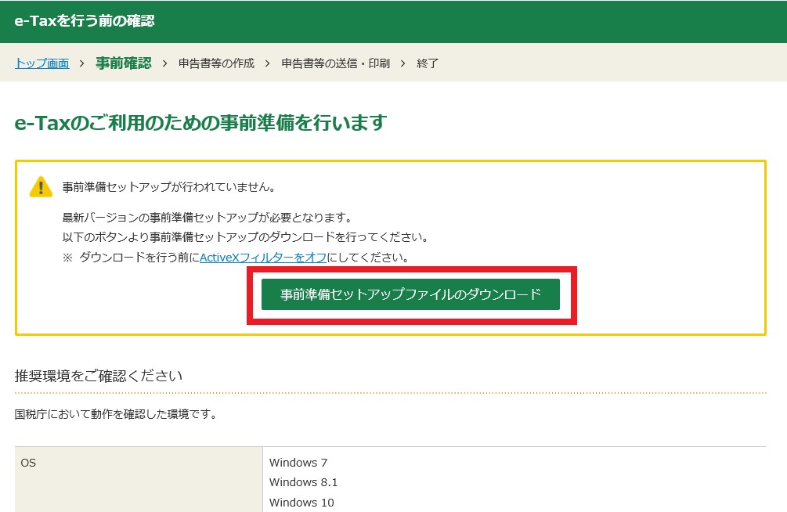Select the 申告書等の送信・印刷 breadcrumb step
Viewport: 787px width, 512px height.
335,63
